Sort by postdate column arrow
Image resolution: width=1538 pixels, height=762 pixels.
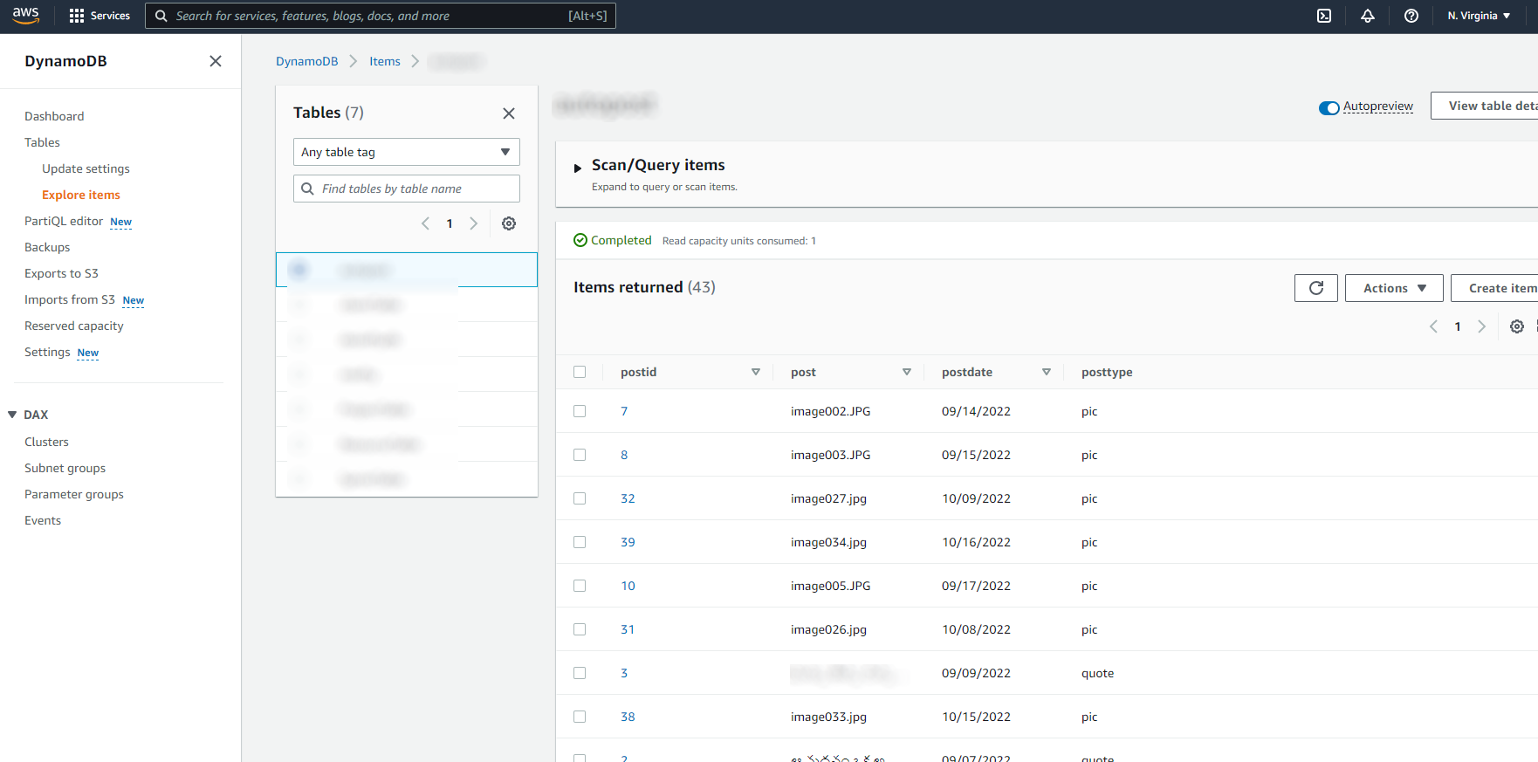[x=1047, y=372]
